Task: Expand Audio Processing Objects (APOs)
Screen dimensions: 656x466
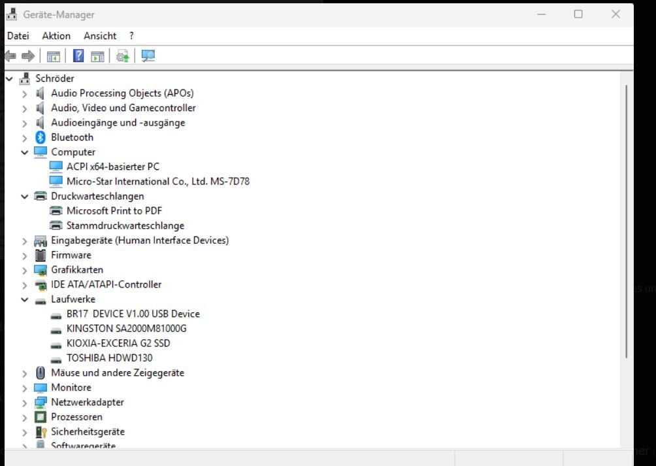Action: click(25, 93)
